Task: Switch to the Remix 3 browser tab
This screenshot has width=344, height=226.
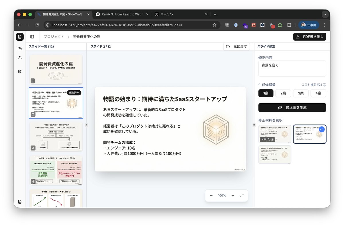Action: coord(120,14)
